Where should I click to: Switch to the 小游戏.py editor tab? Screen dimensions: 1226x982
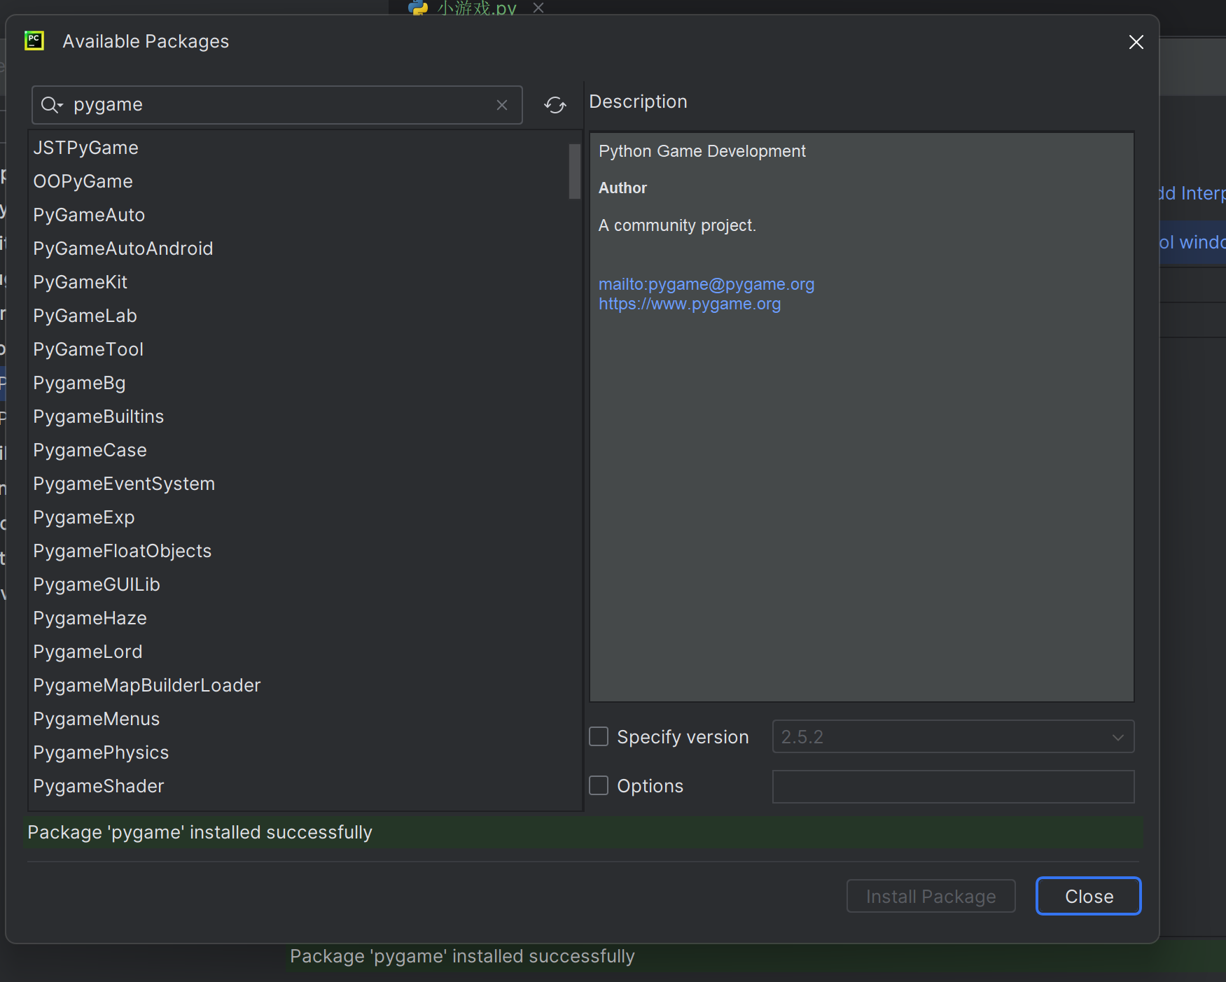tap(476, 8)
